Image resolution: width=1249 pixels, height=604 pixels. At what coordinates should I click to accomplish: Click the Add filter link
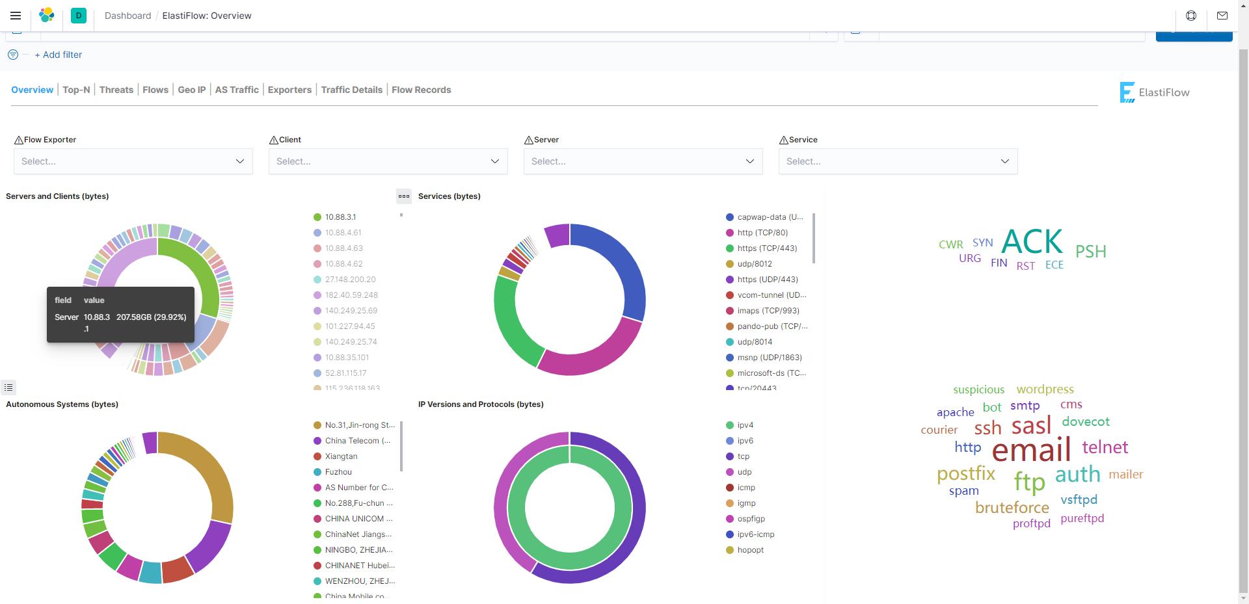pos(59,55)
